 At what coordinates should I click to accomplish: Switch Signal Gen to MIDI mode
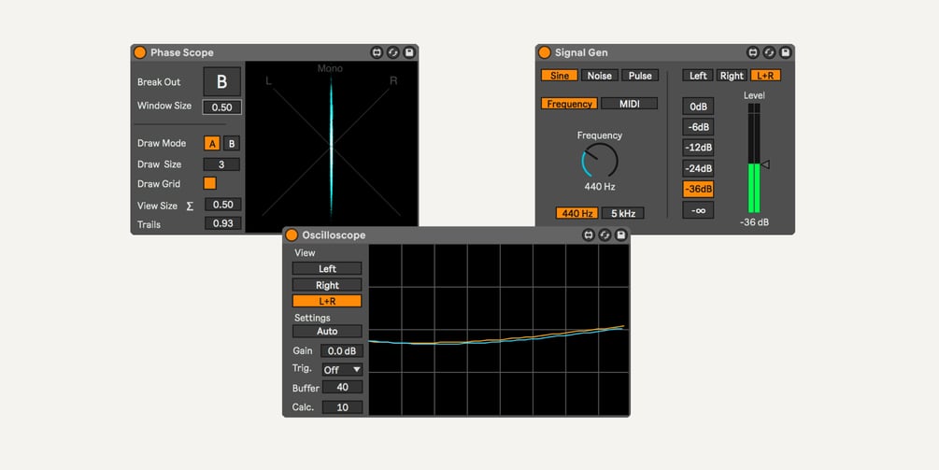pos(630,104)
